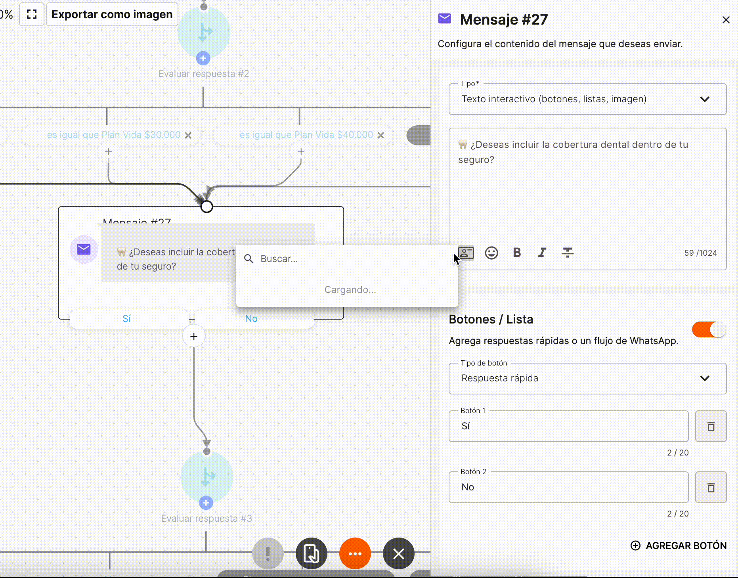Click the Buscar search field
The image size is (738, 578).
pyautogui.click(x=353, y=259)
